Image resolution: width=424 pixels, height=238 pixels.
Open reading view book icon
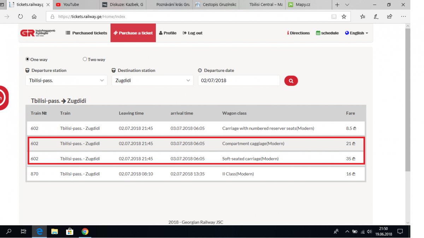(x=334, y=17)
